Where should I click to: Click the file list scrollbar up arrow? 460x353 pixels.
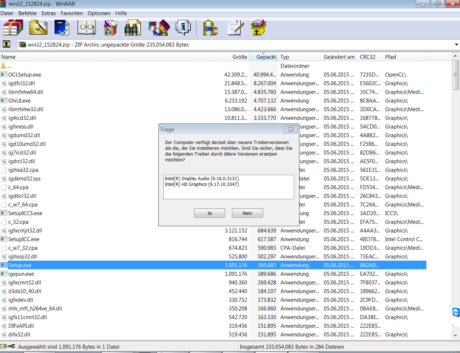[x=455, y=56]
